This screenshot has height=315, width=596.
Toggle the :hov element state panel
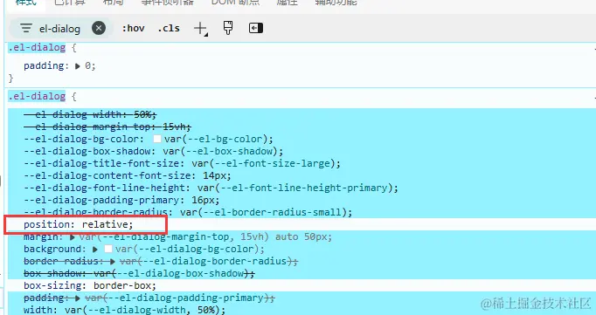[x=133, y=28]
